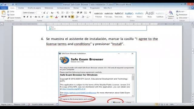Open Word help with the question mark

coord(192,8)
